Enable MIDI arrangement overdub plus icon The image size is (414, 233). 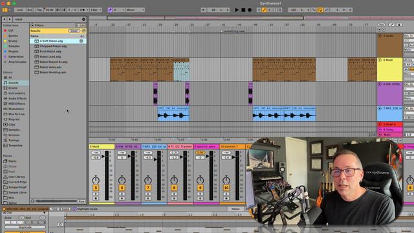coord(259,10)
